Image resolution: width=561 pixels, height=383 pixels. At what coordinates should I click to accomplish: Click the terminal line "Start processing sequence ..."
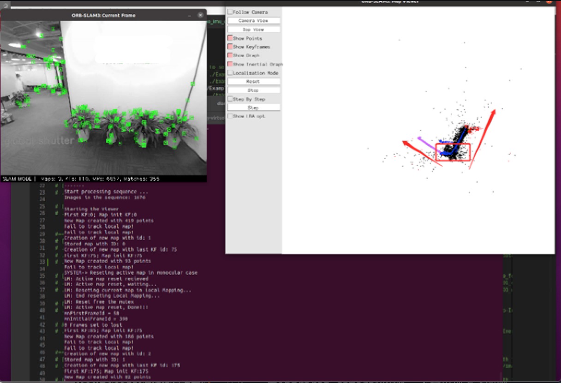point(106,192)
